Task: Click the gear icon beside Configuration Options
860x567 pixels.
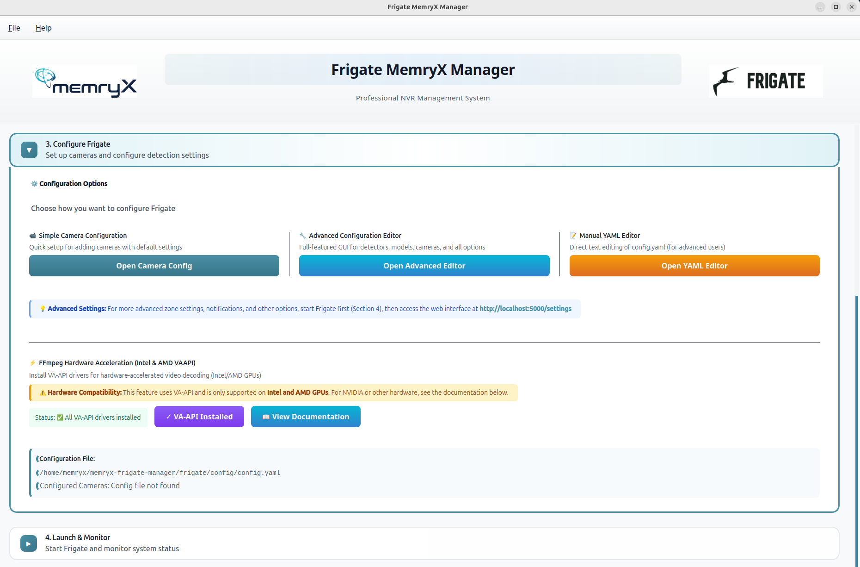Action: (34, 184)
